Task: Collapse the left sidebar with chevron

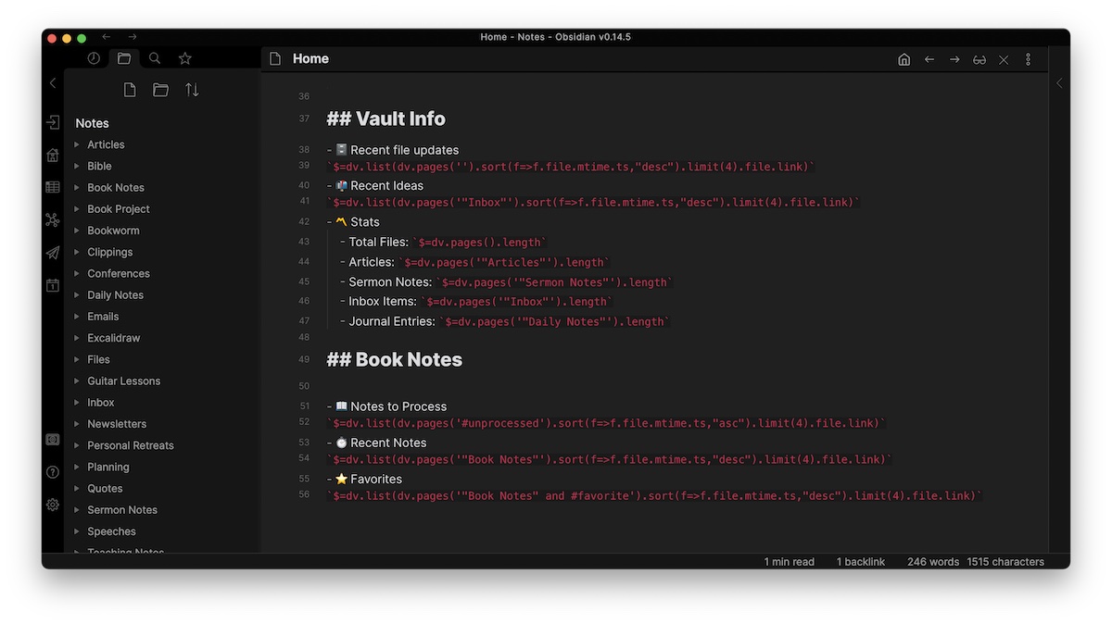Action: (x=53, y=83)
